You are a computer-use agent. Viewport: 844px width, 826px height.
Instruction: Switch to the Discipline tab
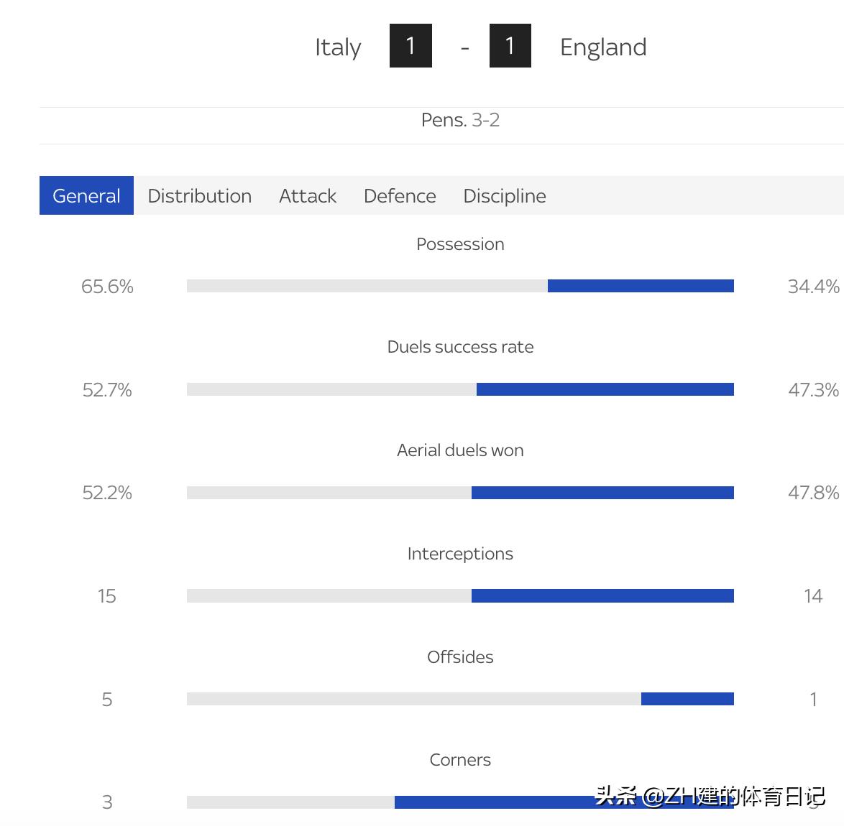coord(505,196)
